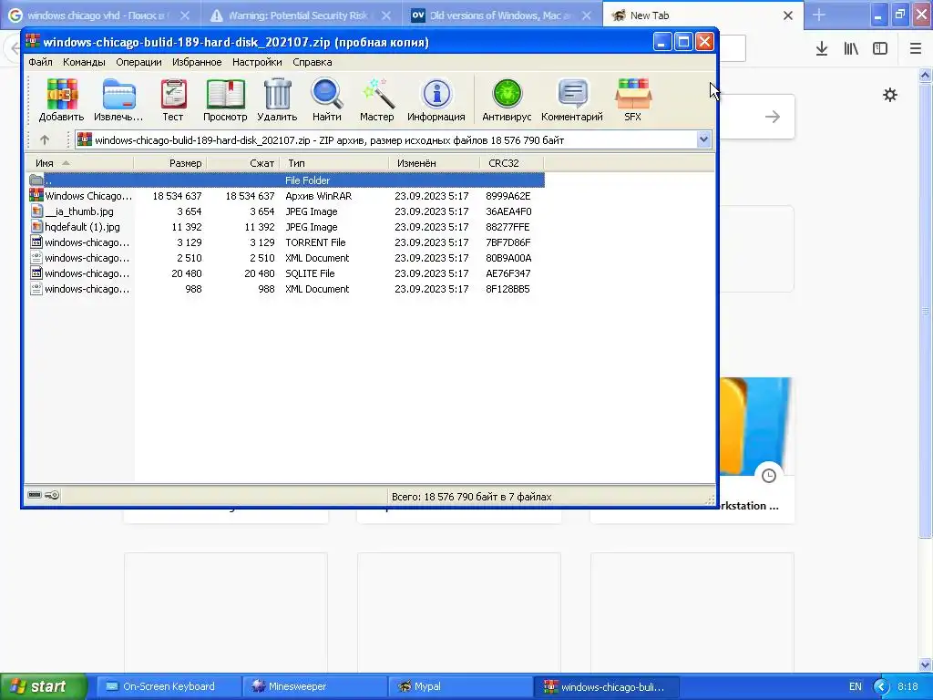Open the Windows start button
The width and height of the screenshot is (933, 700).
(44, 686)
